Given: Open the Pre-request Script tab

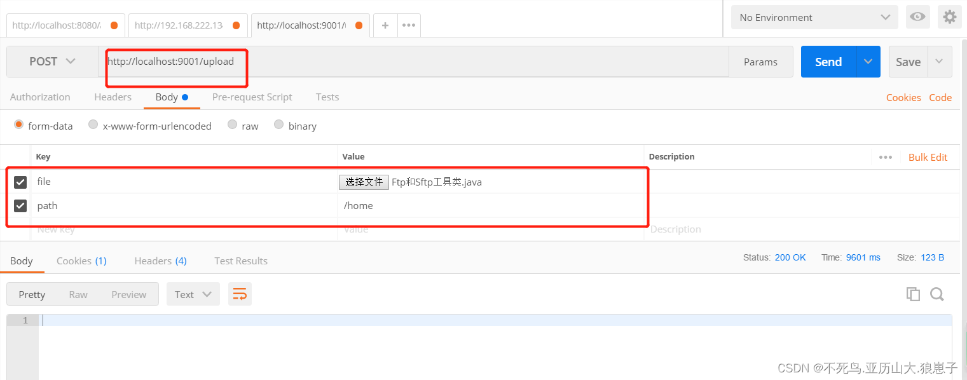Looking at the screenshot, I should [x=252, y=97].
